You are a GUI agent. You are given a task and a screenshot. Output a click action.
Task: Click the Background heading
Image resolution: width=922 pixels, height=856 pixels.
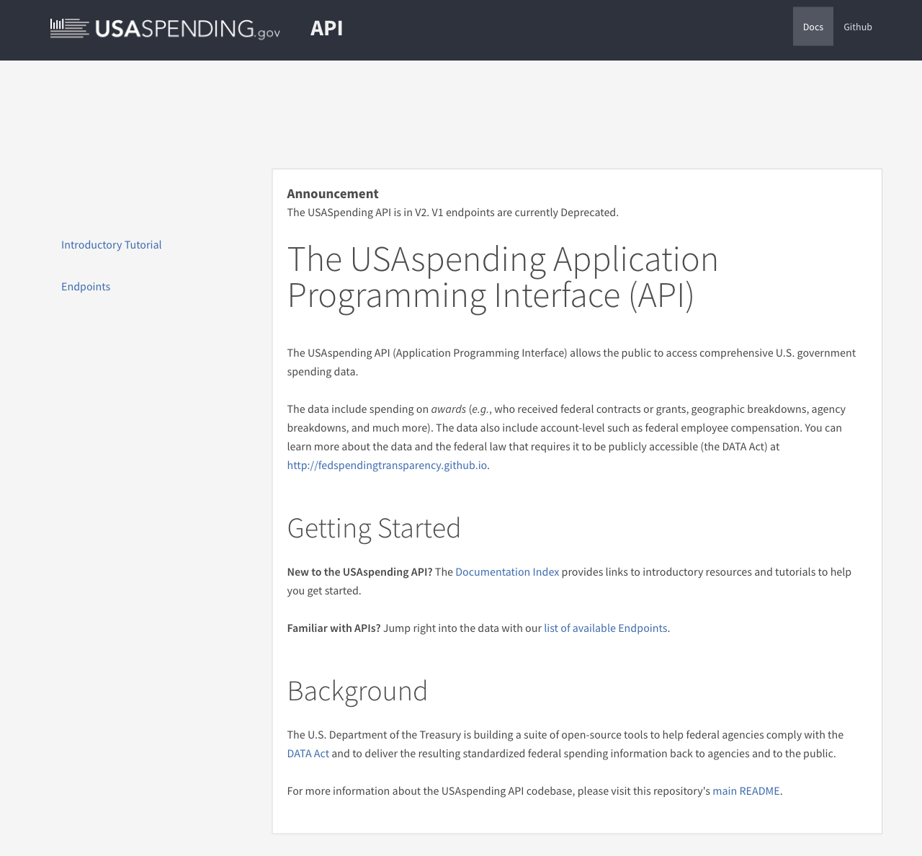[357, 691]
